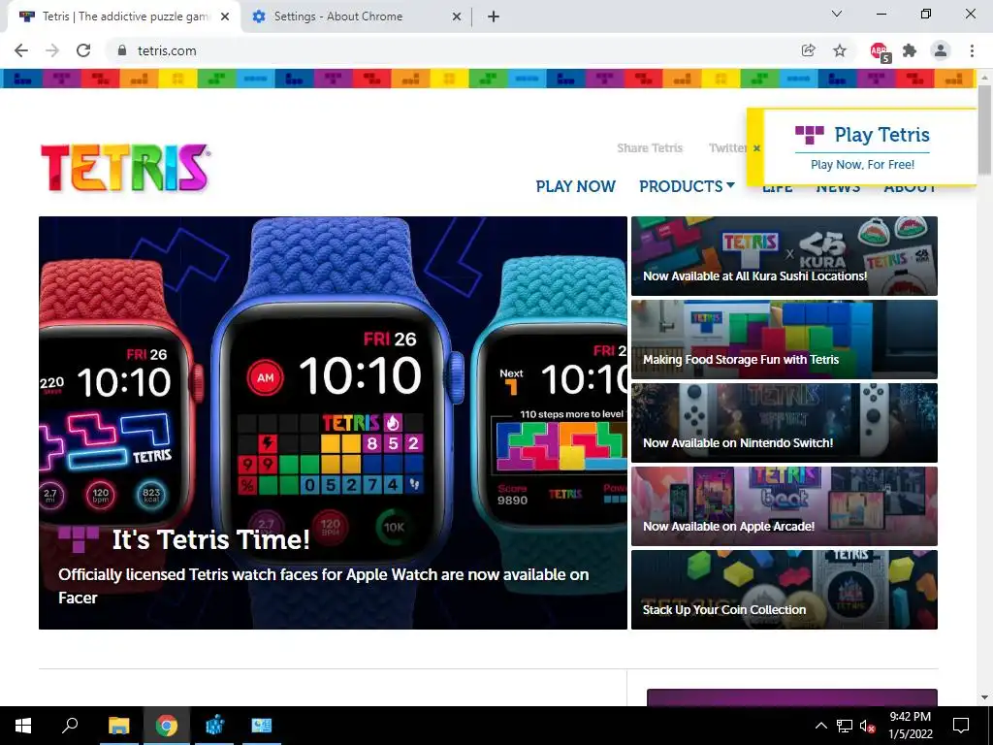Open the taskbar clock and date
Viewport: 993px width, 745px height.
click(911, 726)
